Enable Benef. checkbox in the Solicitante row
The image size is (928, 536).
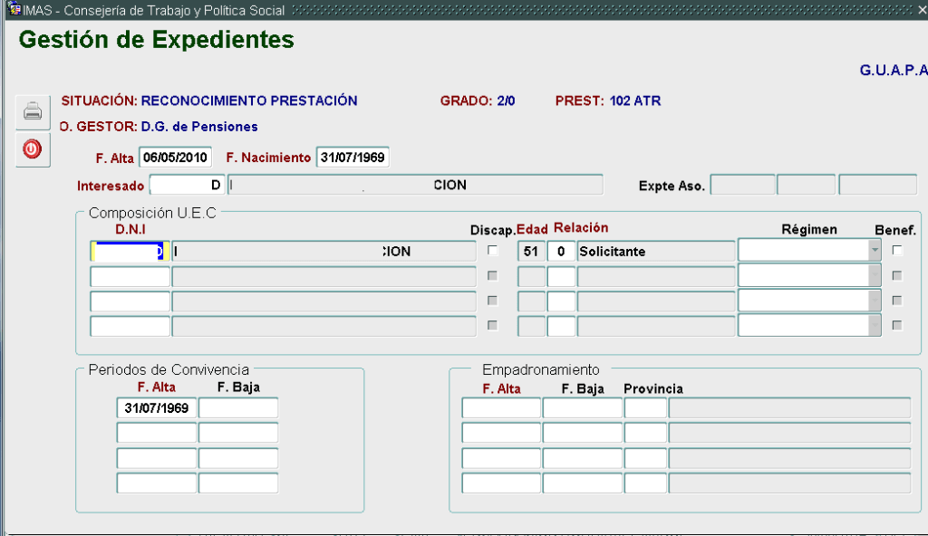[x=897, y=251]
